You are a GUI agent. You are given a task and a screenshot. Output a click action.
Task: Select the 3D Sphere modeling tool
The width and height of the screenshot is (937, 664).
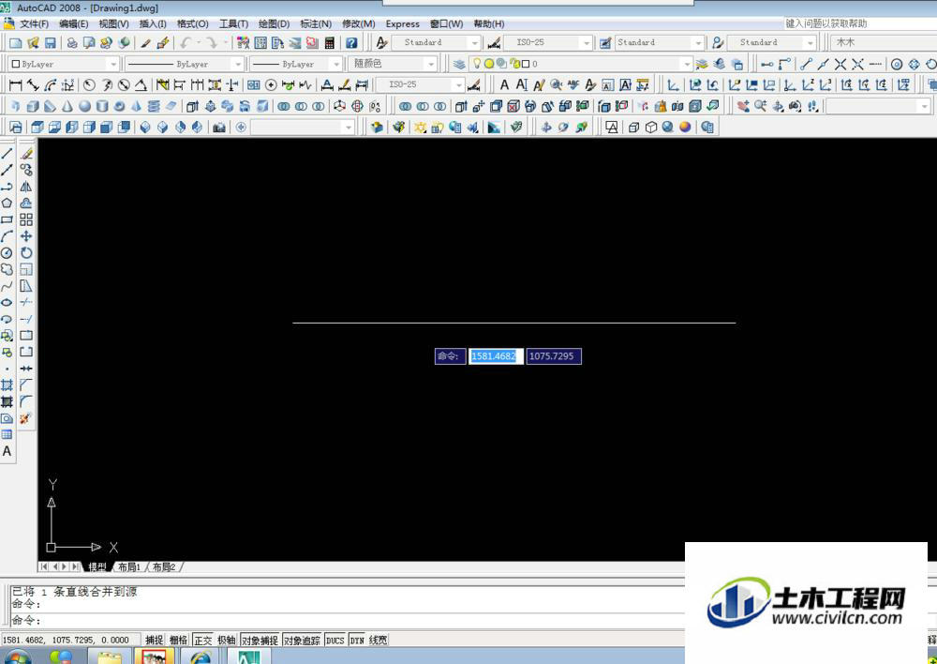coord(85,106)
